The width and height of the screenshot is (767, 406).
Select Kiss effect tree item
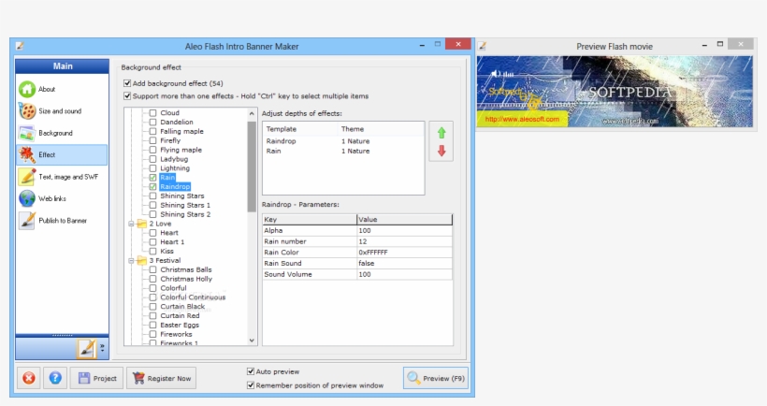pyautogui.click(x=166, y=251)
